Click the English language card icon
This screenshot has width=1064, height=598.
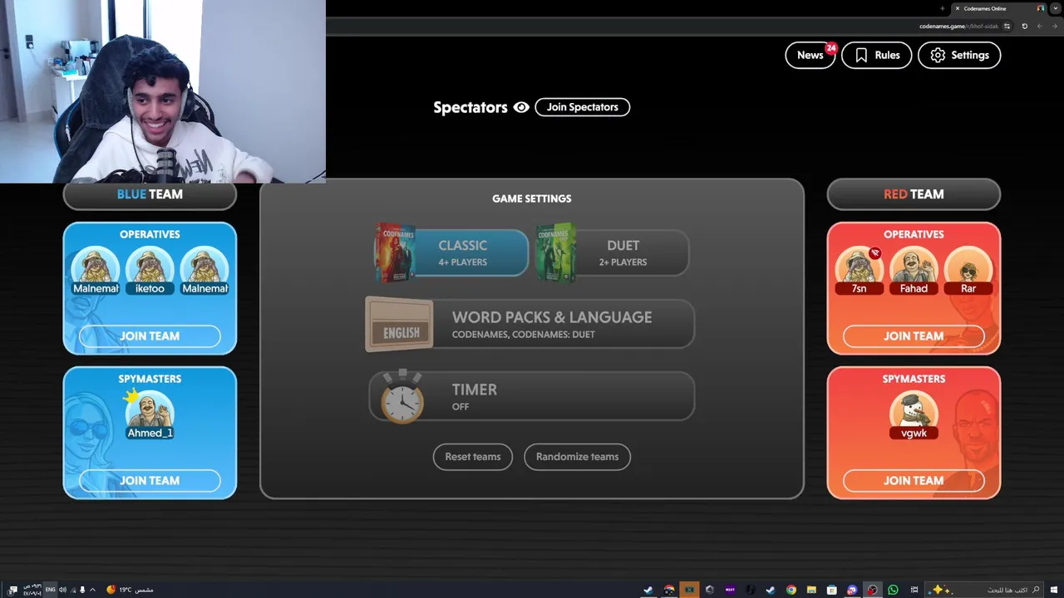400,325
